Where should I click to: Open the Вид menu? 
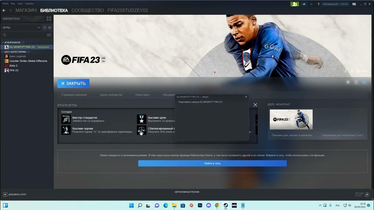13,3
